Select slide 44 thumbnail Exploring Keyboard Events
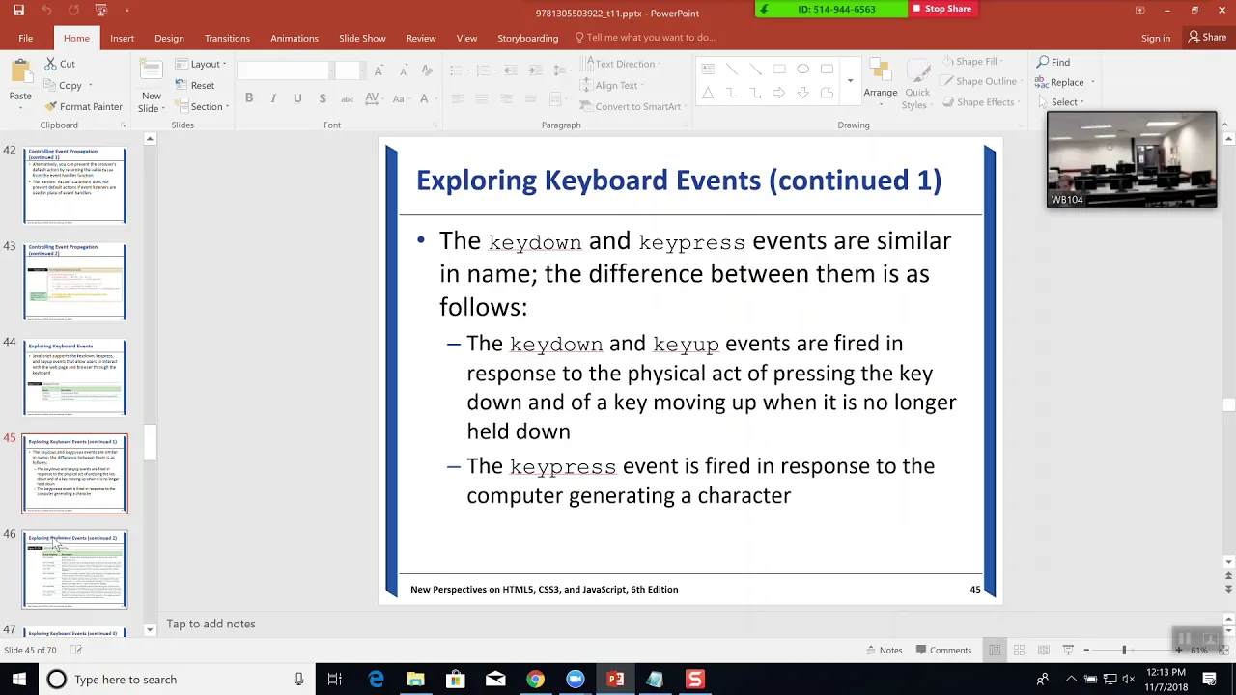 74,377
